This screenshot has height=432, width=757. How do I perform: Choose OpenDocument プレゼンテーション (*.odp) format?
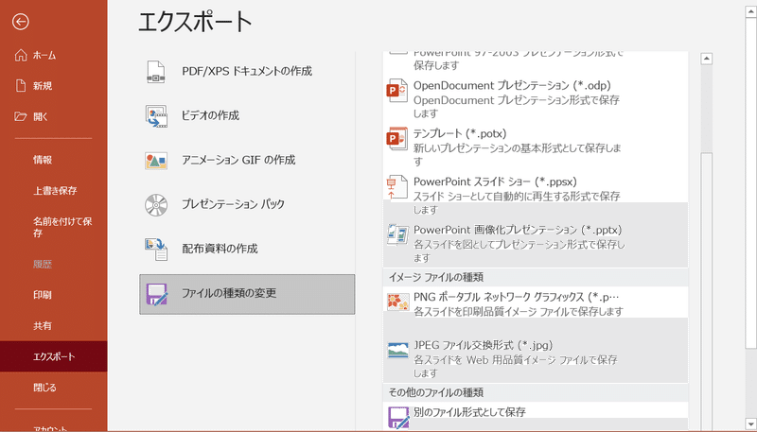tap(536, 99)
